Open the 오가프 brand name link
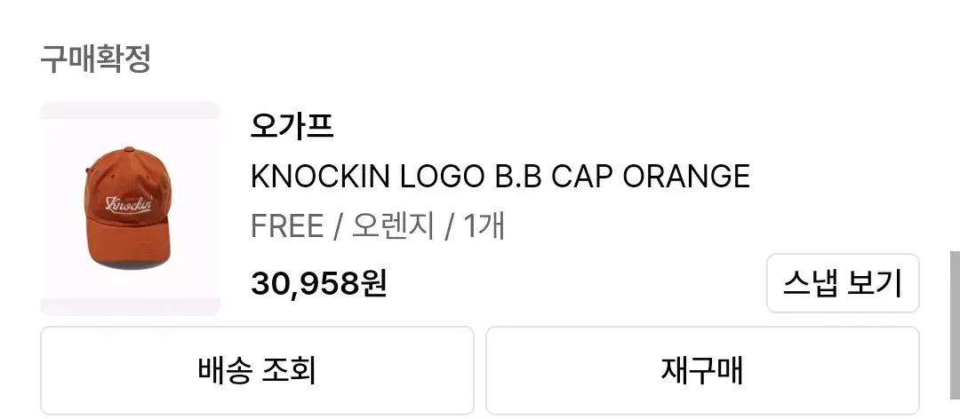The width and height of the screenshot is (960, 419). point(292,127)
